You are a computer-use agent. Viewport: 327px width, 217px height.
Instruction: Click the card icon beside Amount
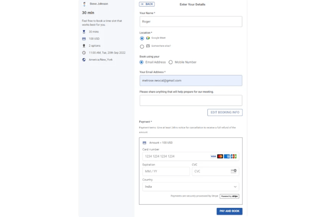click(x=144, y=143)
